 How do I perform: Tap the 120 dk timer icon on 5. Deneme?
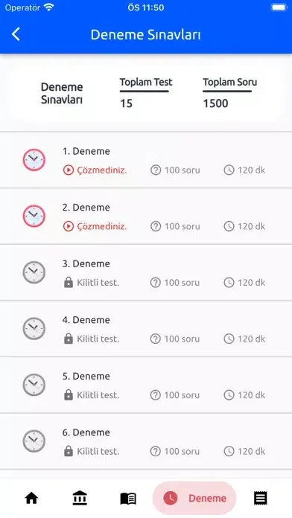tap(229, 394)
